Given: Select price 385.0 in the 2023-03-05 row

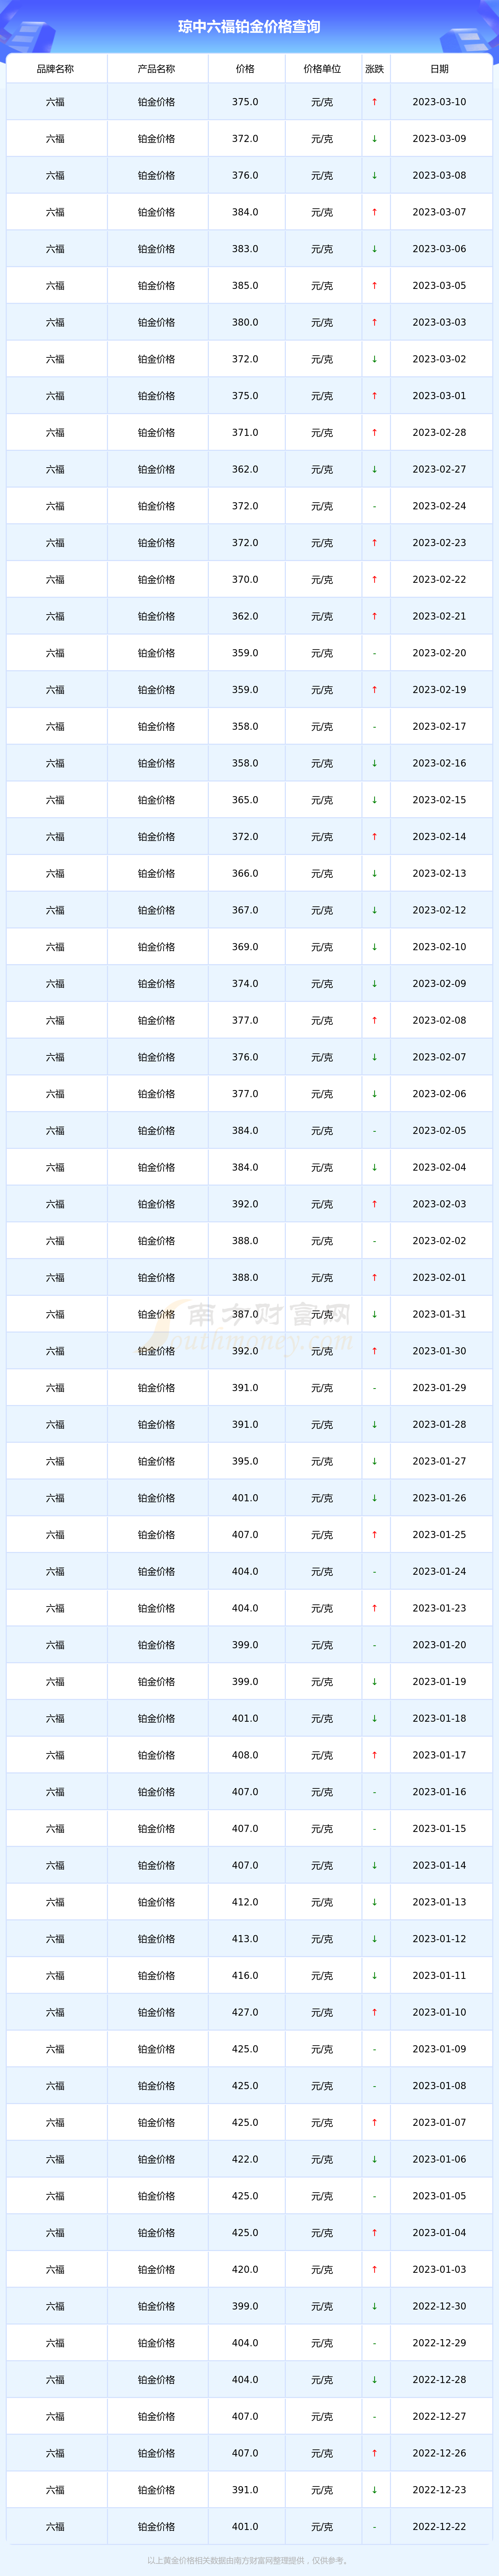Looking at the screenshot, I should click(245, 286).
